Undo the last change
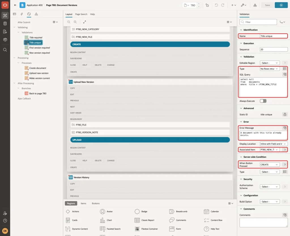The width and height of the screenshot is (290, 236). (216, 5)
